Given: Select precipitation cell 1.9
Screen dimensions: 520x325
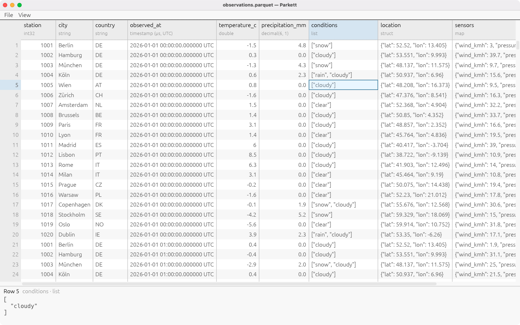Looking at the screenshot, I should pos(284,205).
